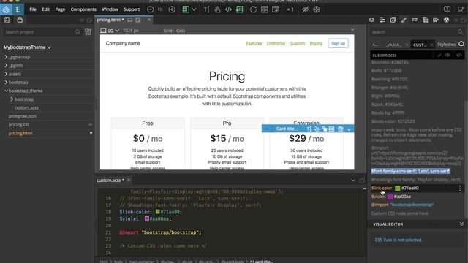Click the hand pointer tool icon
Image resolution: width=468 pixels, height=263 pixels.
pyautogui.click(x=217, y=9)
